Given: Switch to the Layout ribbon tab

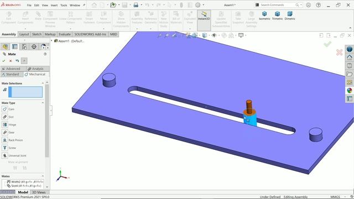Looking at the screenshot, I should click(24, 34).
